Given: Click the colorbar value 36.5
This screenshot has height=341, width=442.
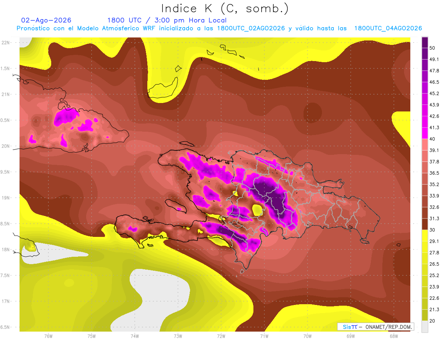Looking at the screenshot, I should (x=434, y=173).
